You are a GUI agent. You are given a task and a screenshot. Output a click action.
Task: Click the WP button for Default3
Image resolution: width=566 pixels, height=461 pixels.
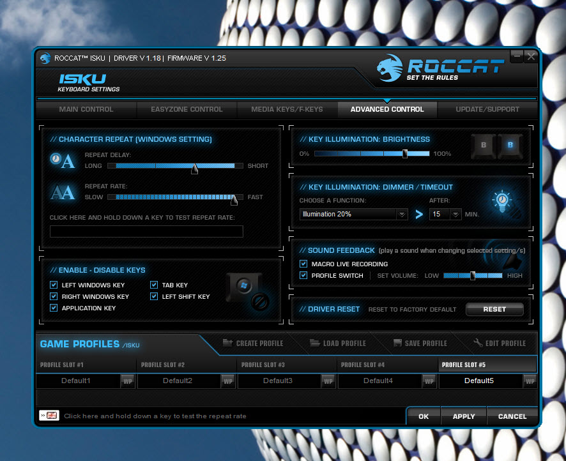click(x=328, y=381)
